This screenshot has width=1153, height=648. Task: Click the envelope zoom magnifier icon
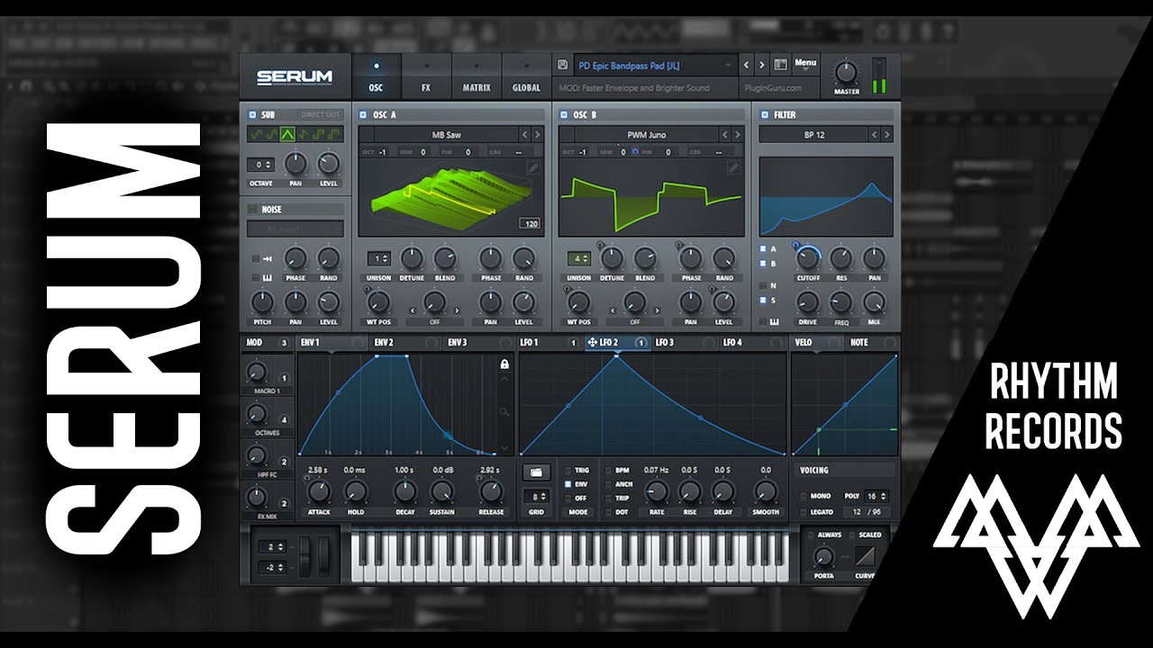click(504, 412)
